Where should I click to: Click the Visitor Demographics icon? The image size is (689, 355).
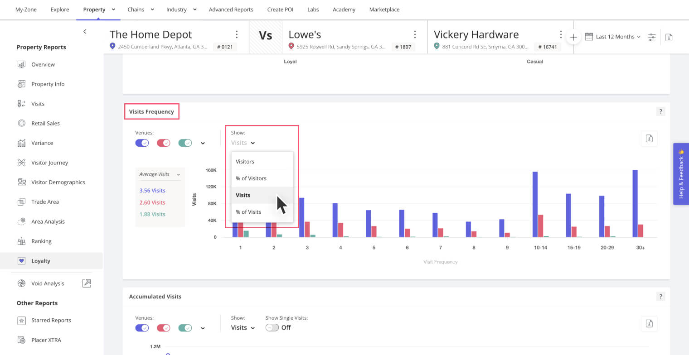point(21,182)
